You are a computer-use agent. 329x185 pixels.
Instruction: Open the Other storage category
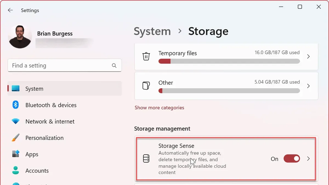(x=226, y=86)
